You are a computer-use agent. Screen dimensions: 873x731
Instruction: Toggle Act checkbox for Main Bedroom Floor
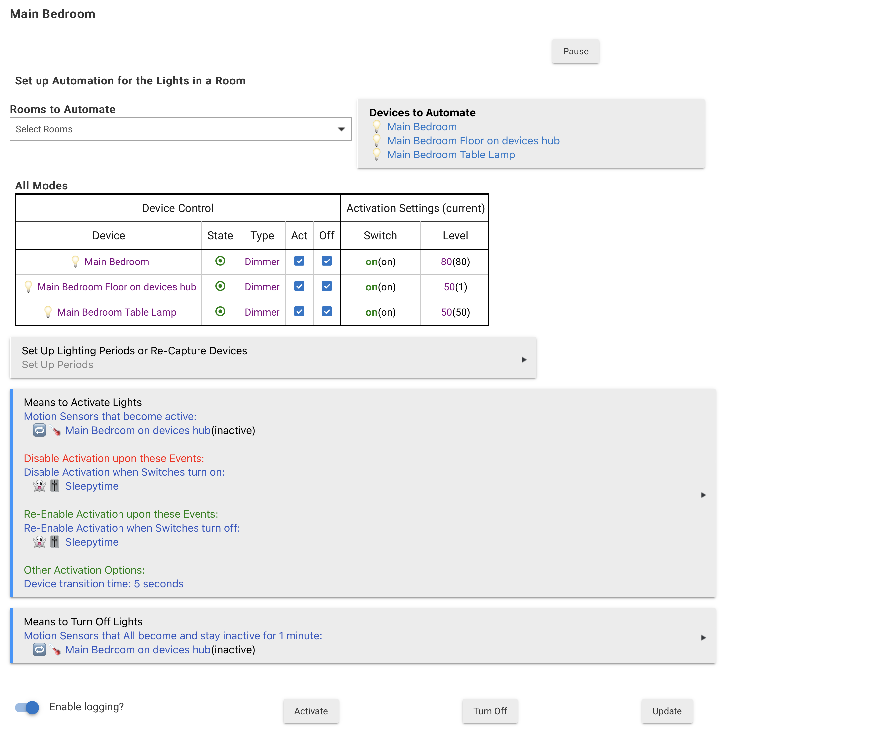[299, 286]
